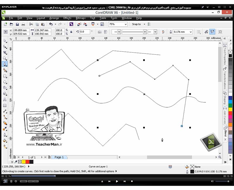The image size is (234, 190).
Task: Click KMPlayer seek progress bar
Action: click(117, 176)
